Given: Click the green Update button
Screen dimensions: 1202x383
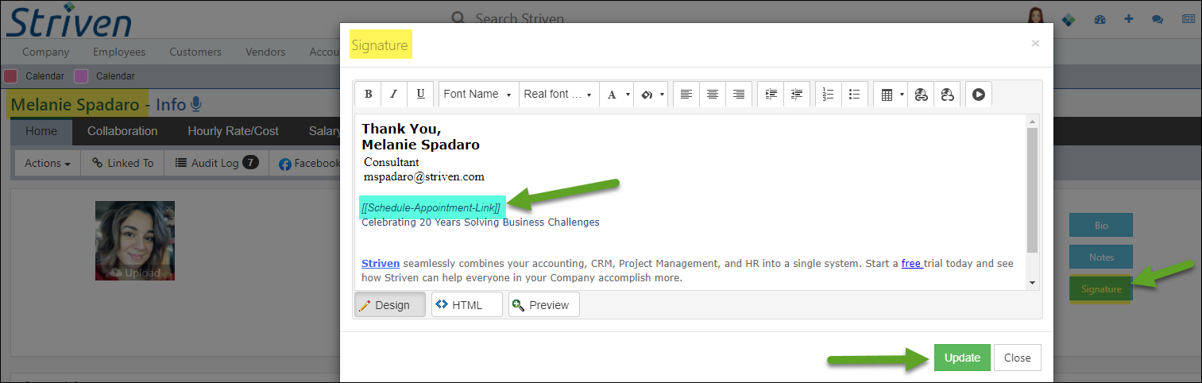Looking at the screenshot, I should coord(962,358).
